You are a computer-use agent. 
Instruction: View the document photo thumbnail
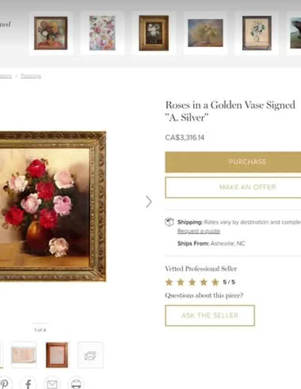tap(24, 355)
